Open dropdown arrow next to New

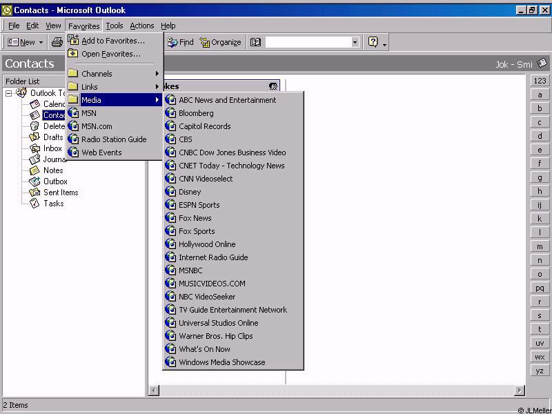pos(41,42)
